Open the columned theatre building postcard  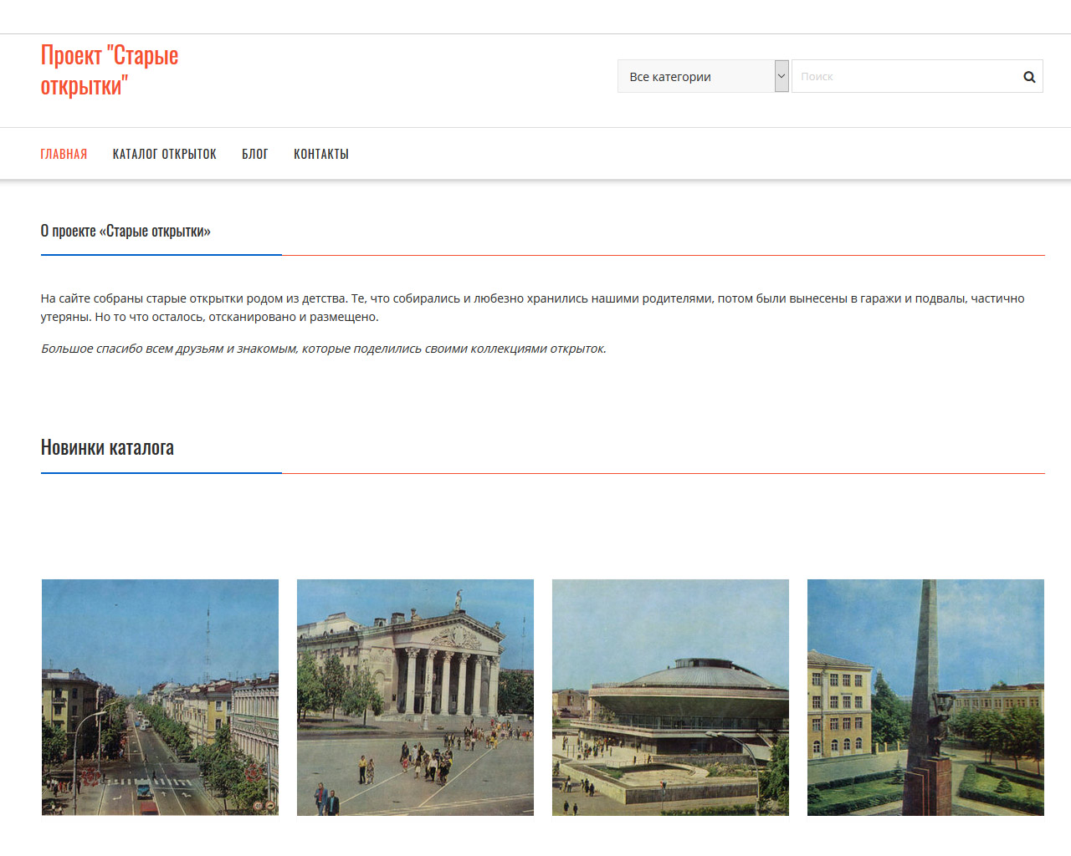[x=415, y=697]
